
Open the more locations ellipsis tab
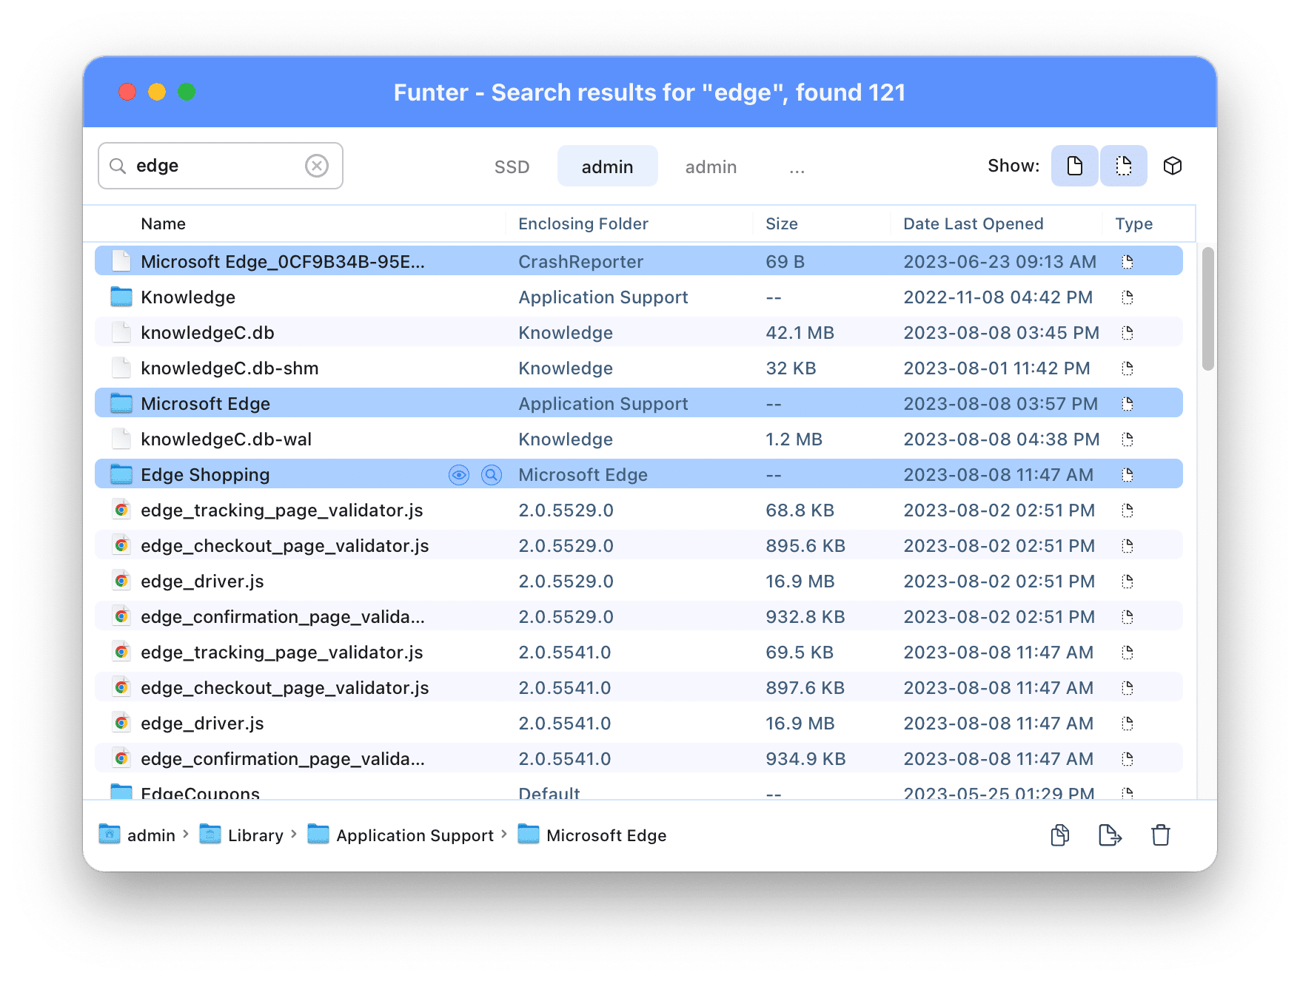(797, 167)
